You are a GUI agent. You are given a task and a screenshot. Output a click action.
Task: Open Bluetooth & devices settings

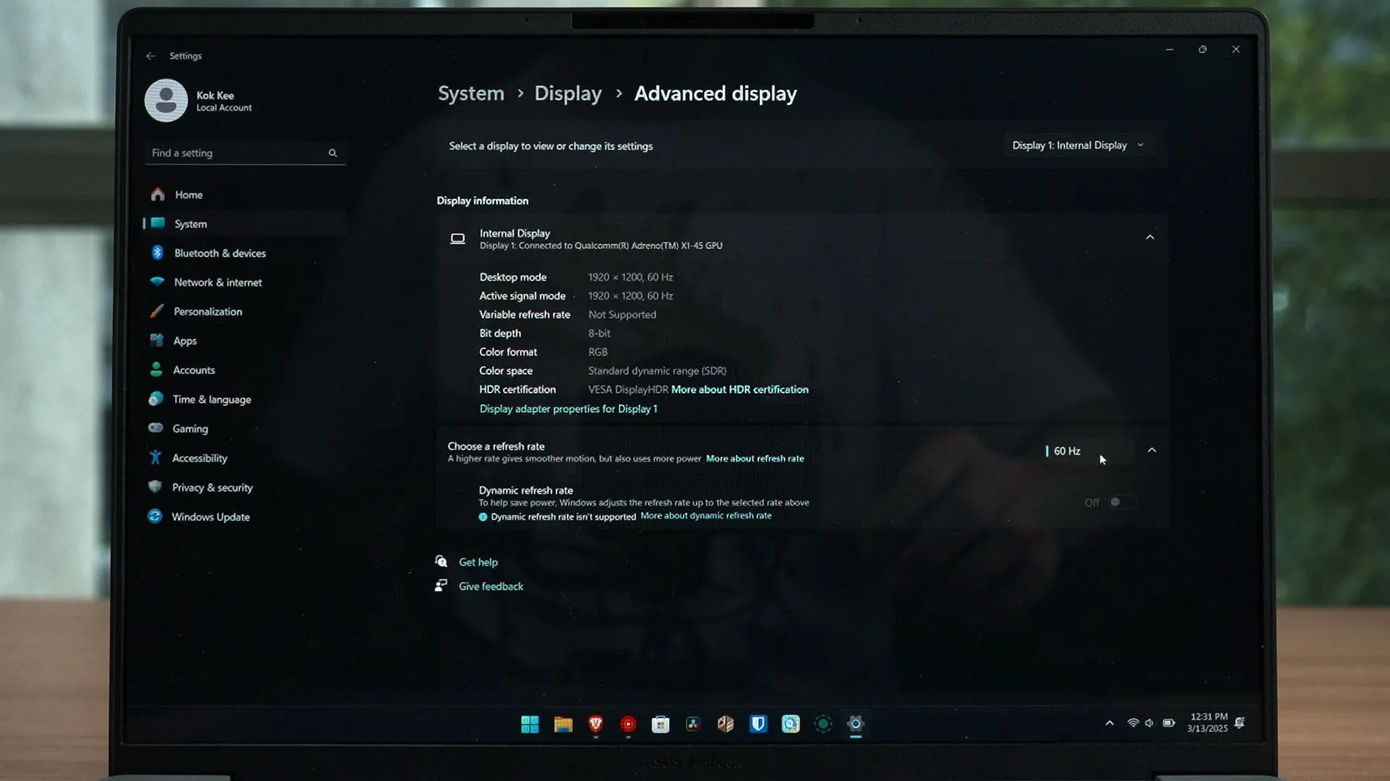[x=219, y=253]
